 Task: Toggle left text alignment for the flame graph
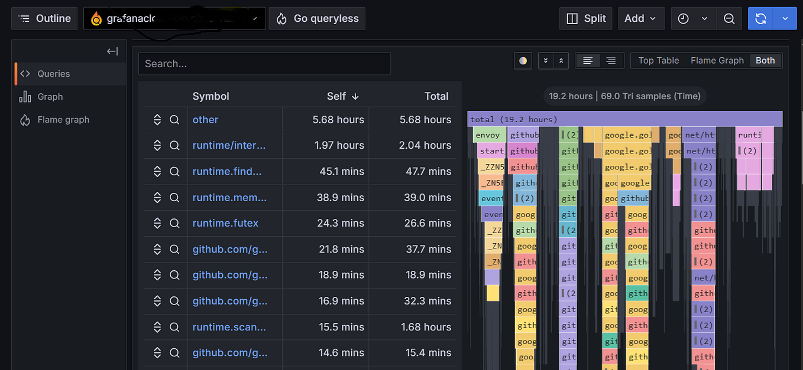click(x=588, y=60)
